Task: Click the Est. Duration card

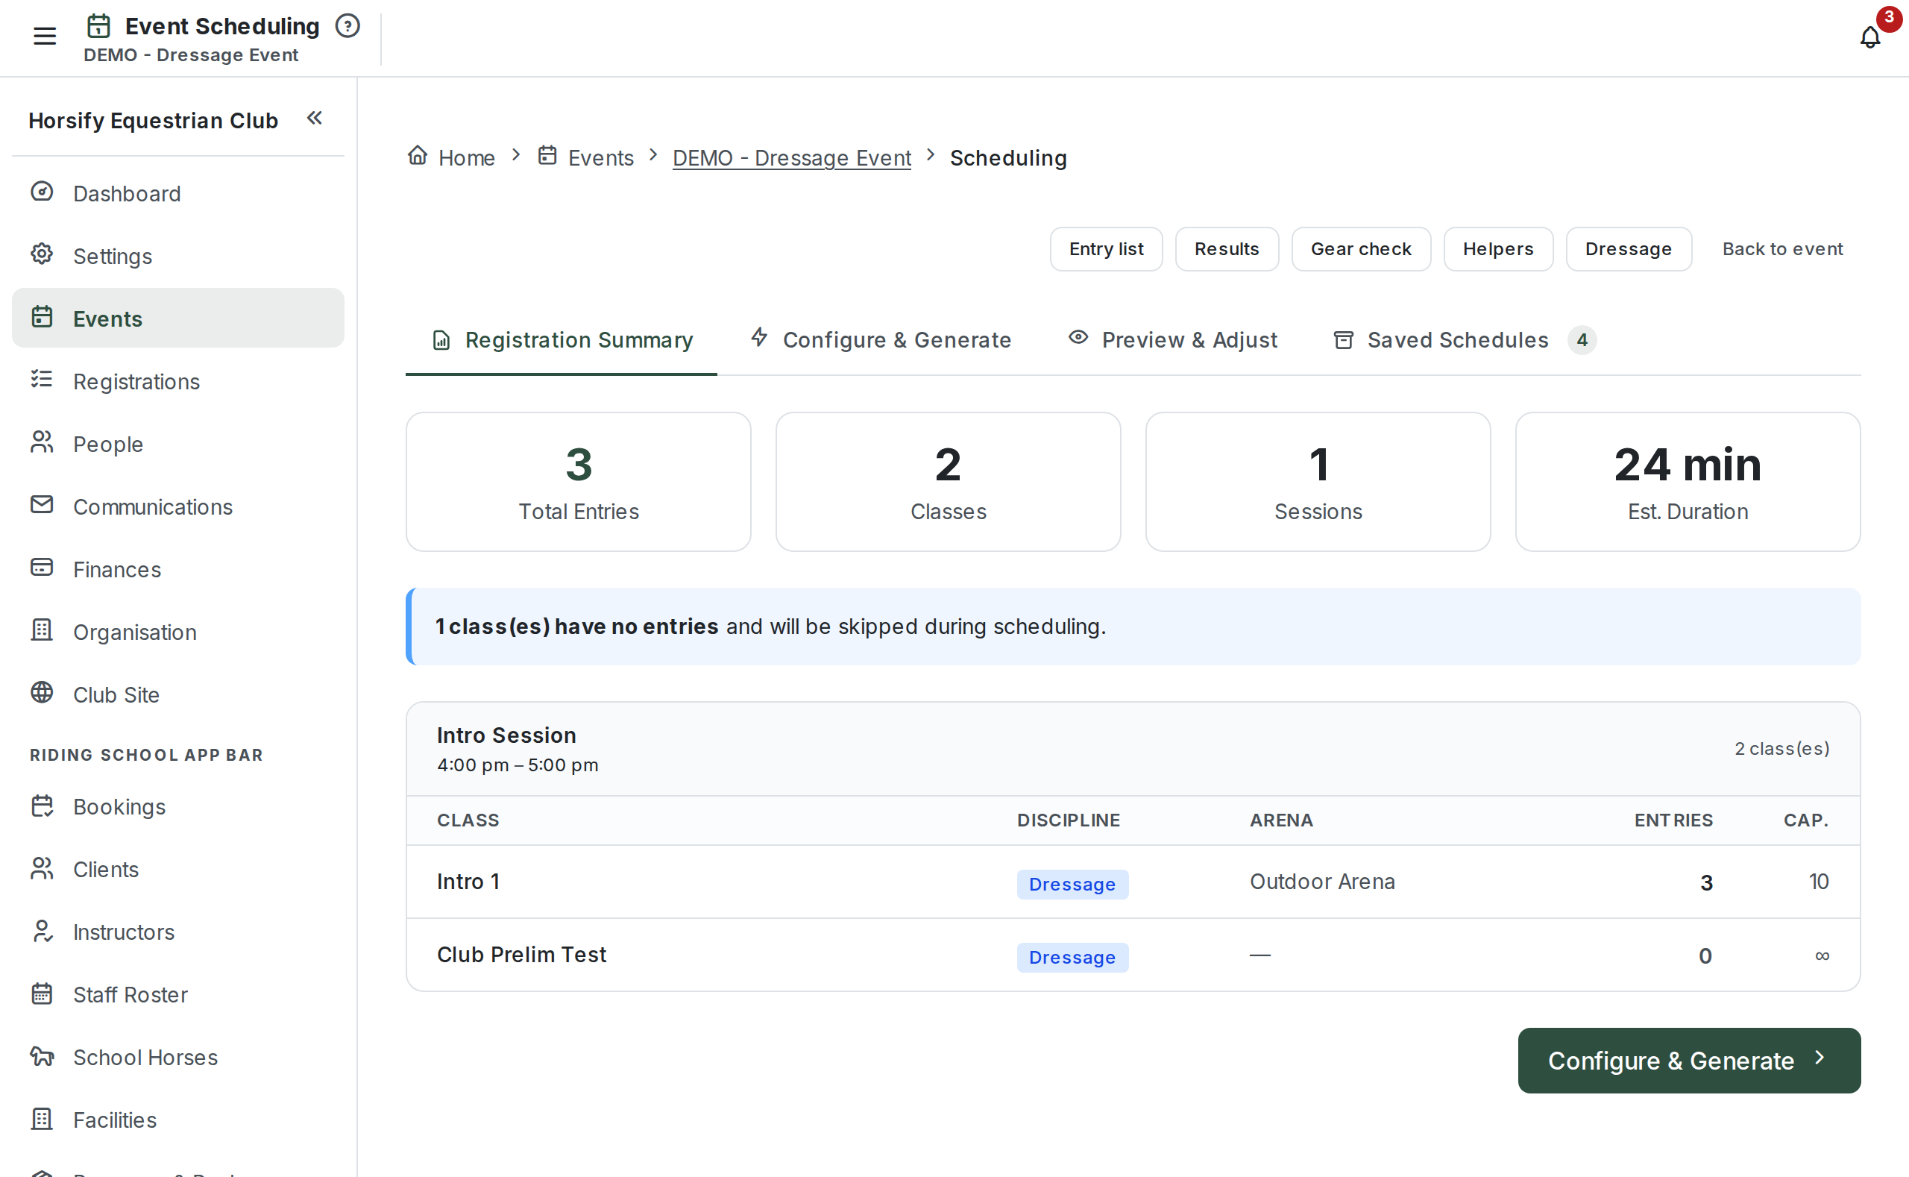Action: coord(1688,482)
